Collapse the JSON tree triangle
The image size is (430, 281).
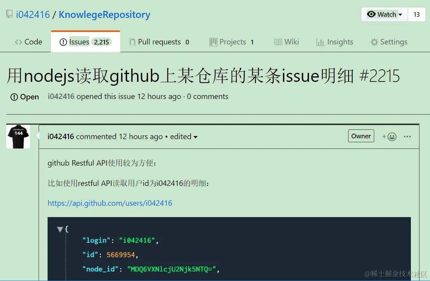point(60,230)
